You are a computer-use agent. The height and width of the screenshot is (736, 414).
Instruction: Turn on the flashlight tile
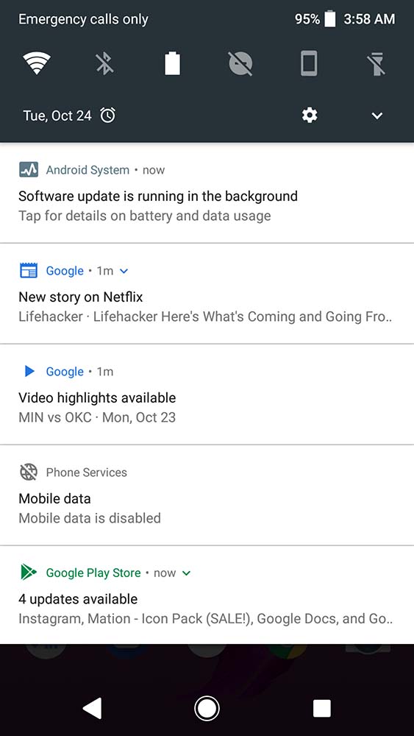point(376,63)
